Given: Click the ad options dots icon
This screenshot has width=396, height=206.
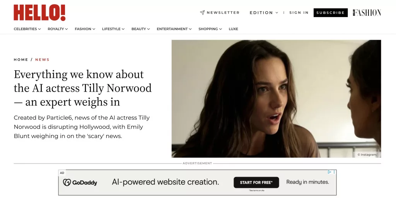Looking at the screenshot, I should (335, 172).
